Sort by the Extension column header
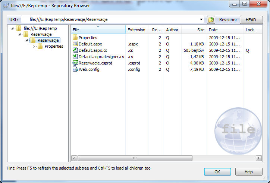 [x=137, y=30]
